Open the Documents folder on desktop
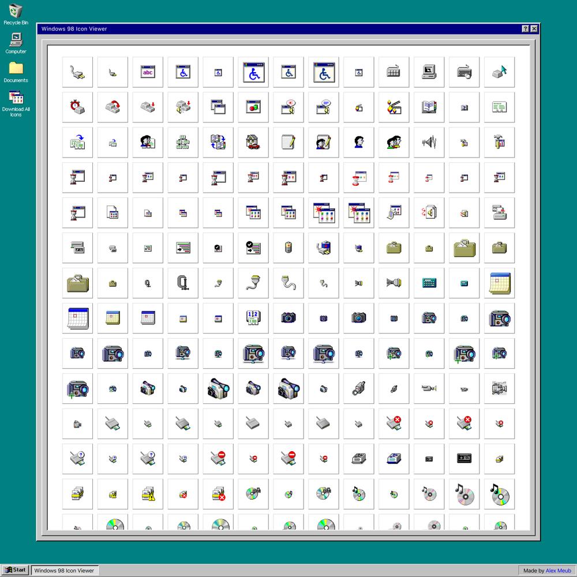Screen dimensions: 577x577 coord(16,72)
